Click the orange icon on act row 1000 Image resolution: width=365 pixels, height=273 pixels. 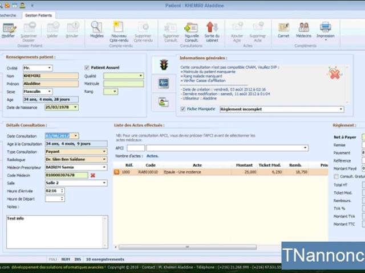116,172
